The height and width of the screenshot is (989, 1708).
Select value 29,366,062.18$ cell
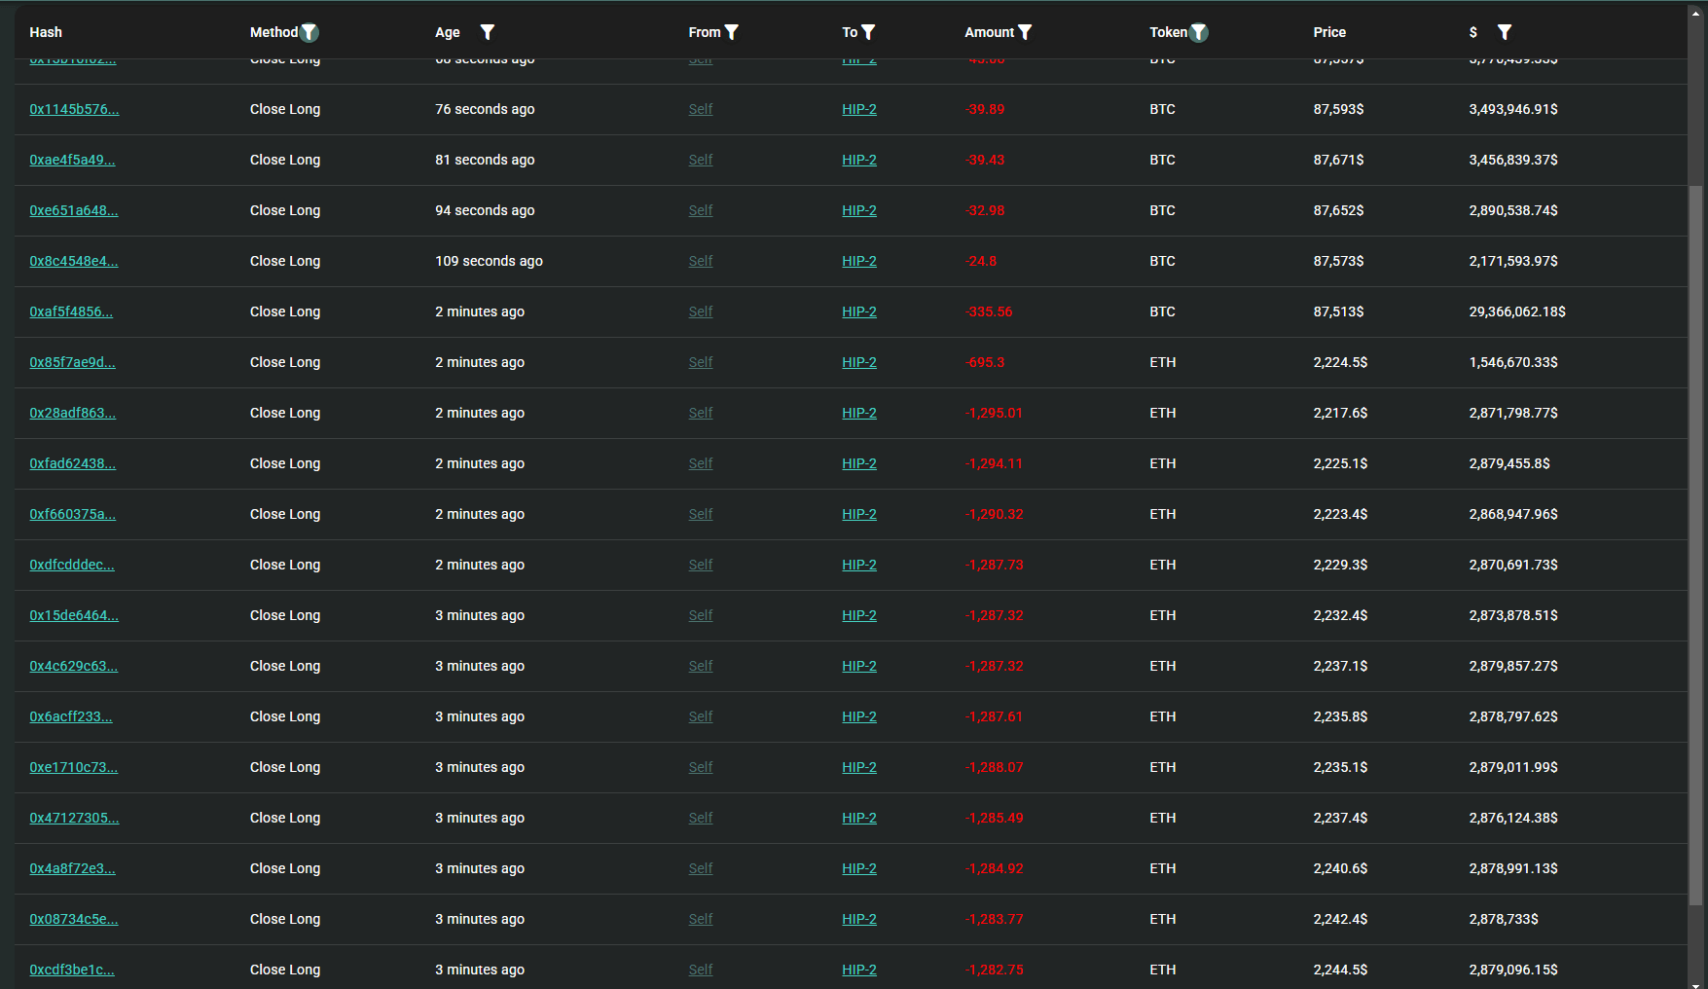1517,311
